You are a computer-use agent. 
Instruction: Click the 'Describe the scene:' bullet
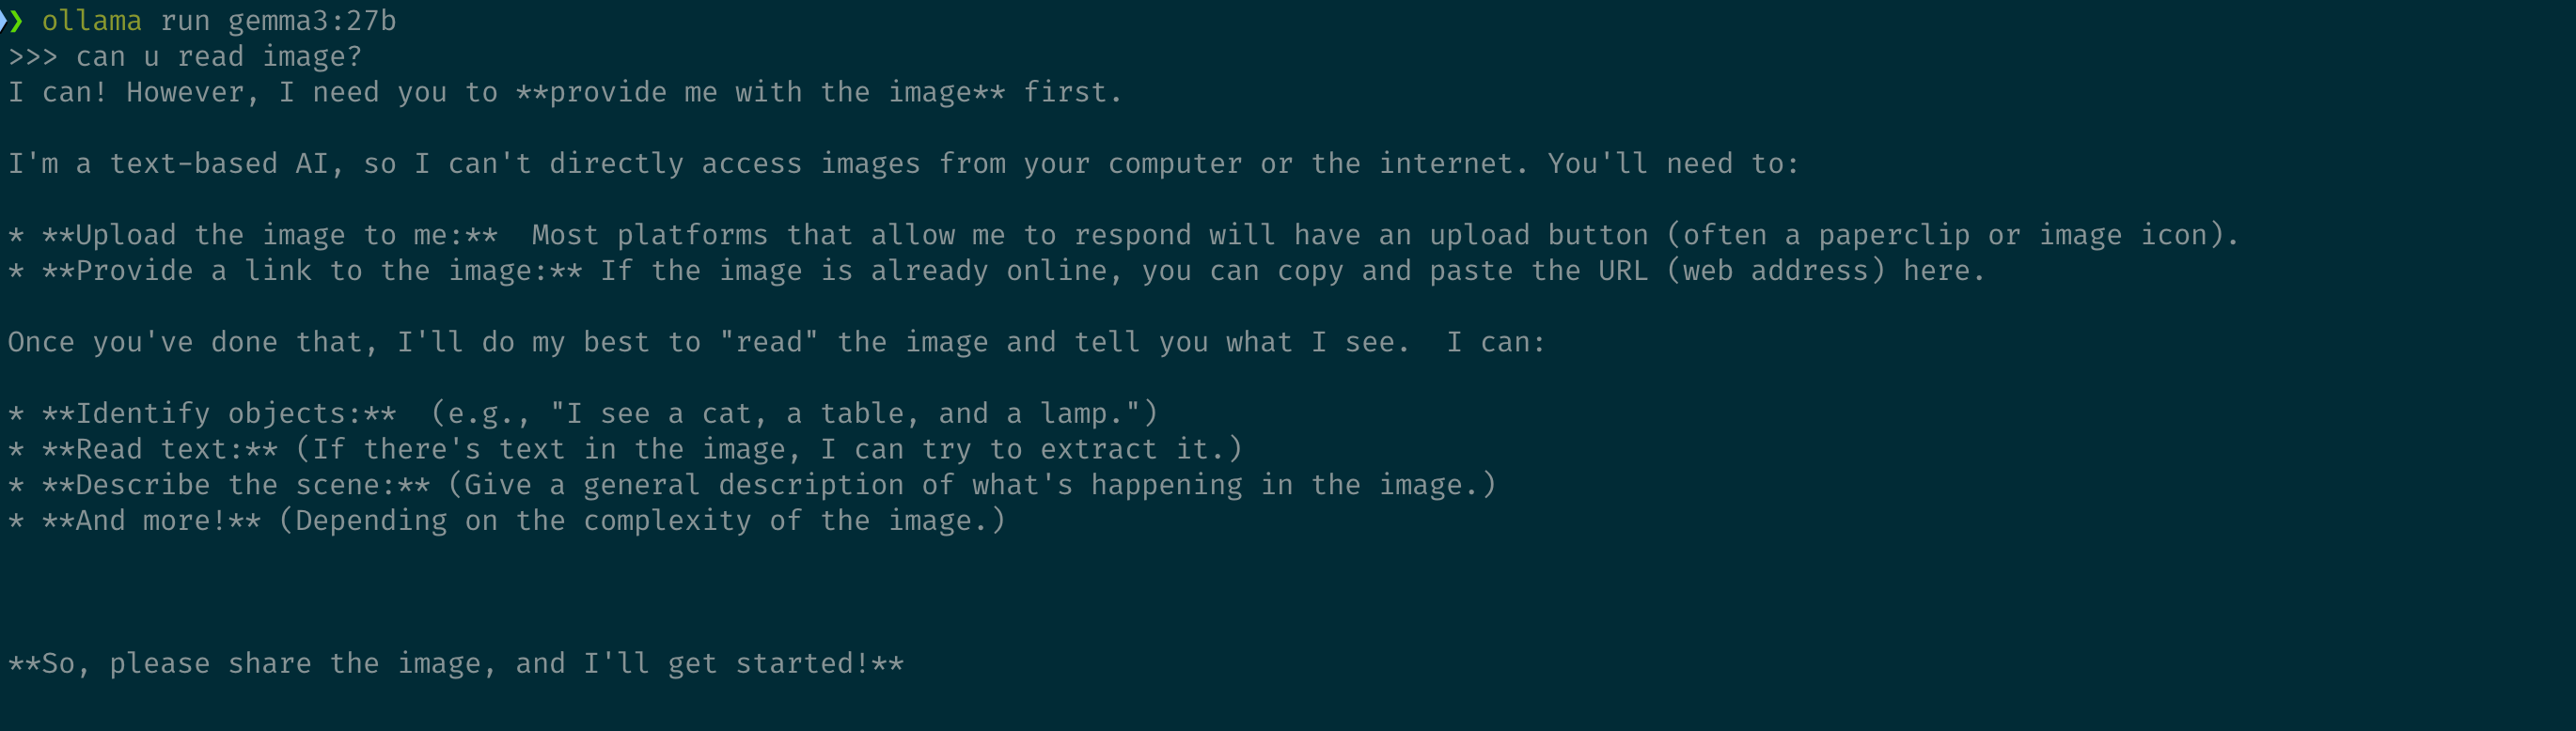236,486
